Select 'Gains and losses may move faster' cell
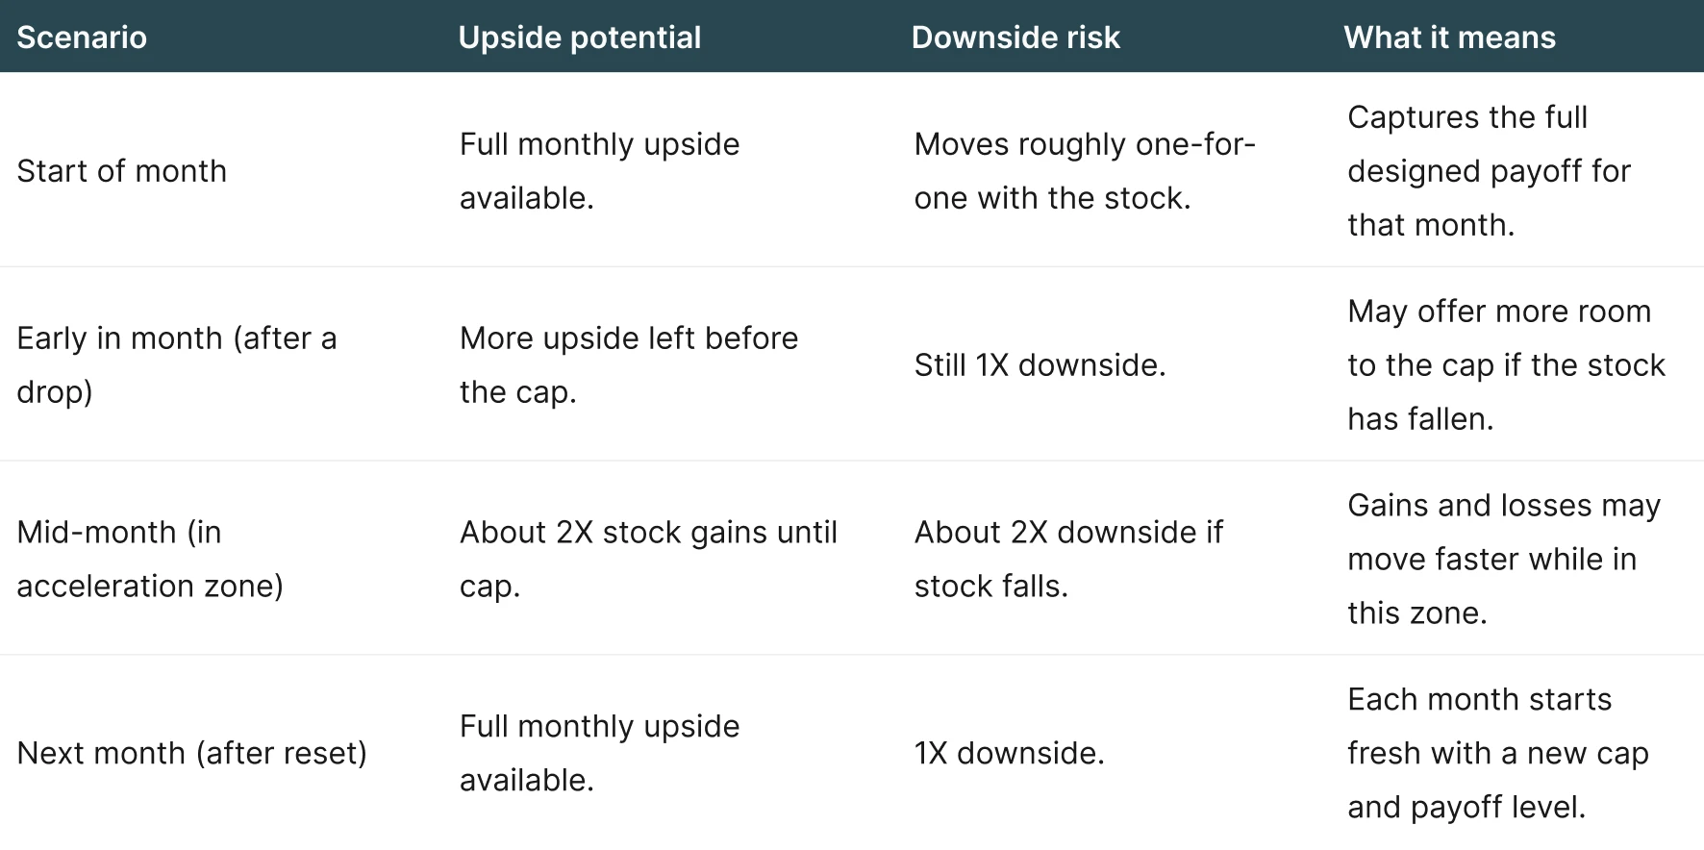The width and height of the screenshot is (1704, 850). tap(1503, 559)
